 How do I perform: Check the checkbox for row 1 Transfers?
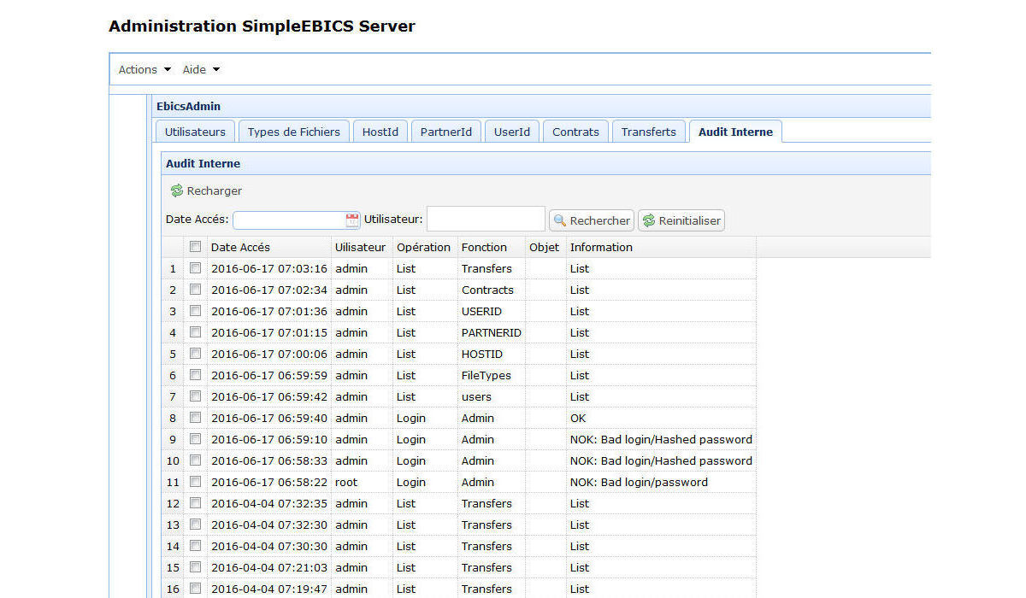pyautogui.click(x=195, y=268)
